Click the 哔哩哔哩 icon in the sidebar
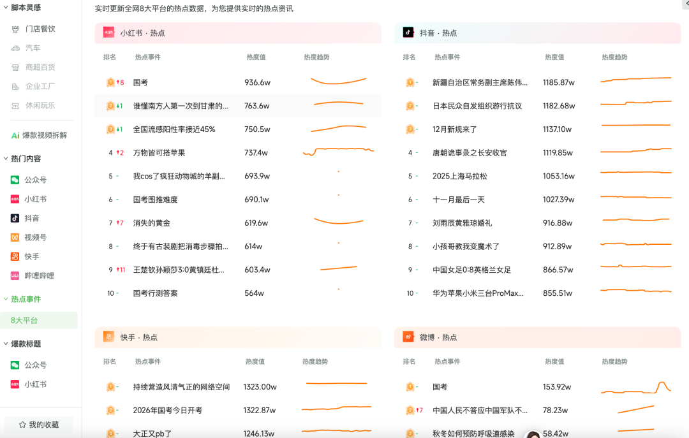The width and height of the screenshot is (689, 438). [x=15, y=276]
